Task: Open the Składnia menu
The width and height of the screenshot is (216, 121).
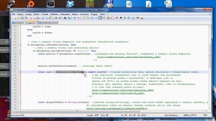Action: coord(54,14)
